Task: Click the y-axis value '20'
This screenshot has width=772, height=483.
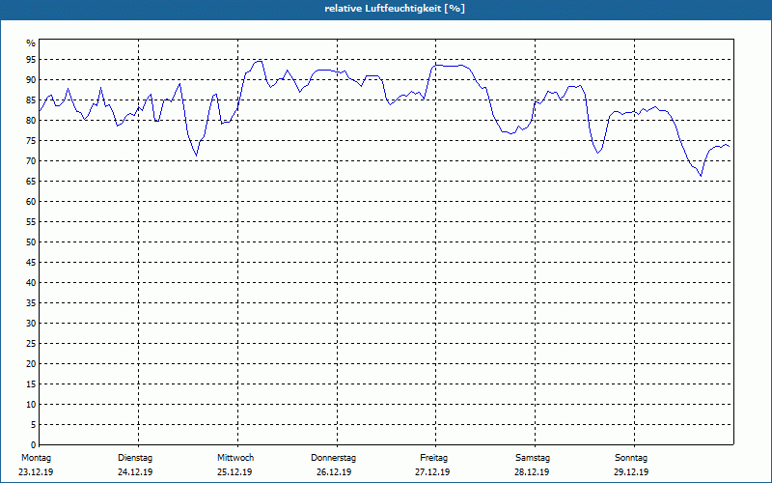Action: coord(31,364)
